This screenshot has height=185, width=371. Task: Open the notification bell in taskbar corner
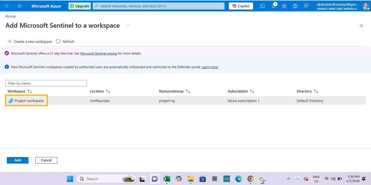[x=364, y=179]
